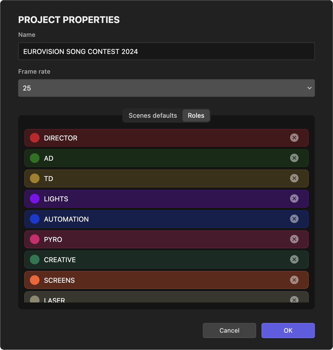Confirm changes with OK
Viewport: 333px width, 350px height.
(x=288, y=331)
